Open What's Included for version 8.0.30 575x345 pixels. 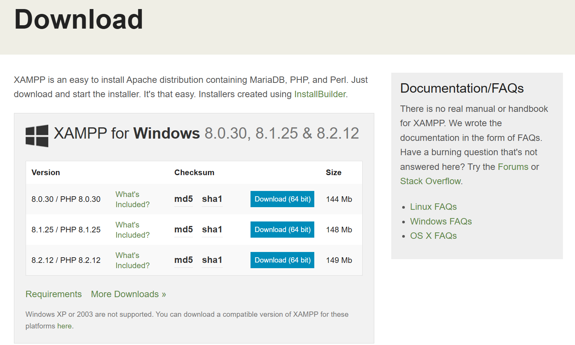(132, 199)
